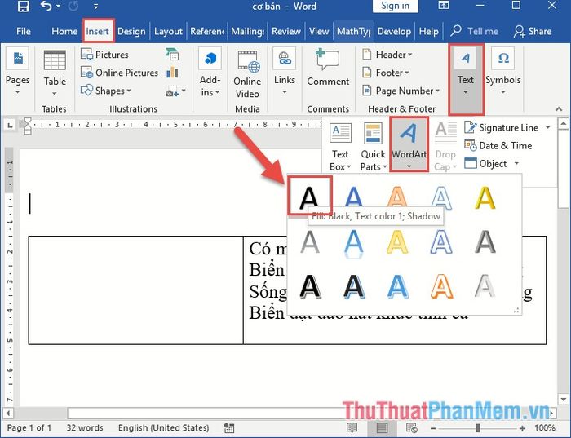Screen dimensions: 571x438
Task: Open the Add-ins menu
Action: pyautogui.click(x=210, y=73)
